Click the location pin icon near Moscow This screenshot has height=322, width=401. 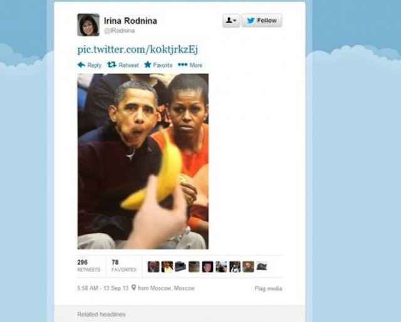(133, 287)
